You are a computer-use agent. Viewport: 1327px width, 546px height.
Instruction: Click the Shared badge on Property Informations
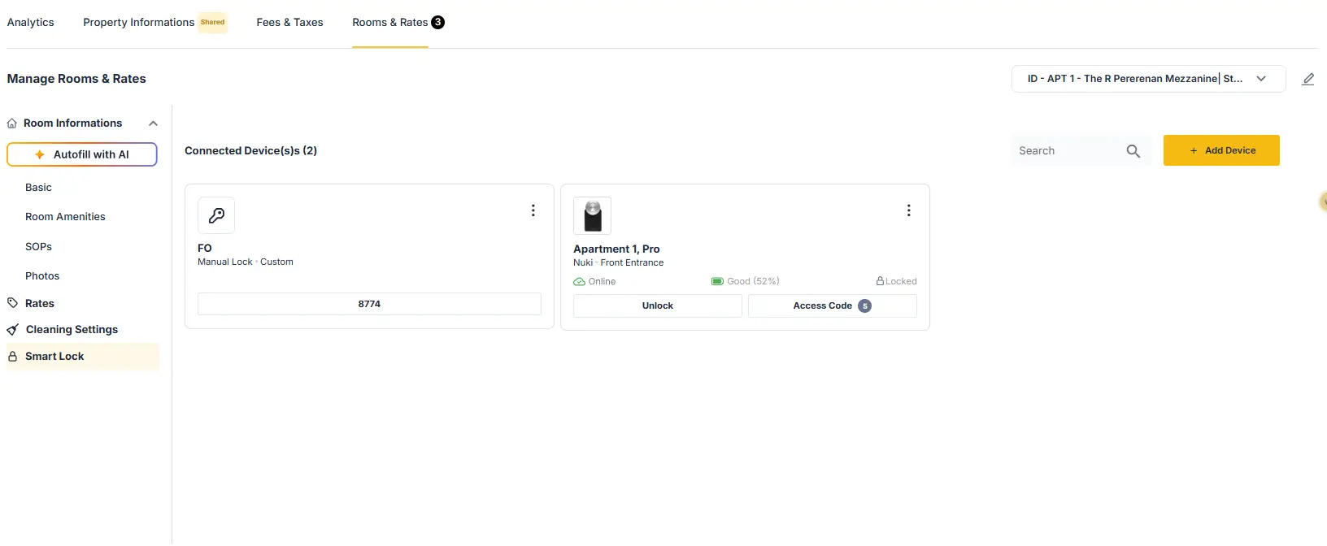click(x=213, y=23)
